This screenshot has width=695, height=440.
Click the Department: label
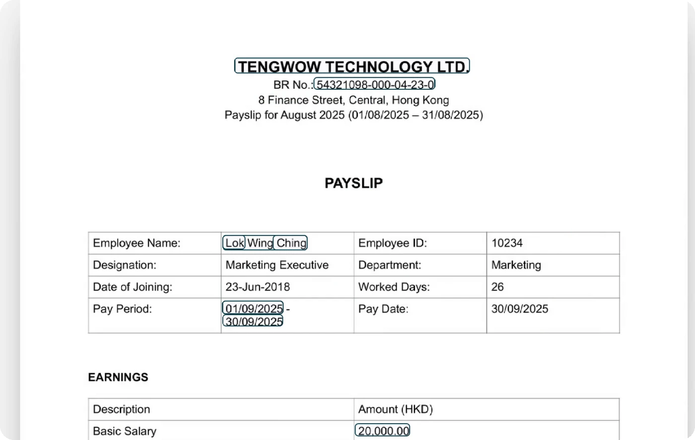pos(389,265)
